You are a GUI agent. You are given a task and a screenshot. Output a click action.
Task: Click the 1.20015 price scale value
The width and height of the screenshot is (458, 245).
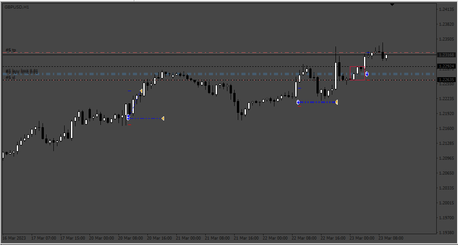tap(446, 203)
